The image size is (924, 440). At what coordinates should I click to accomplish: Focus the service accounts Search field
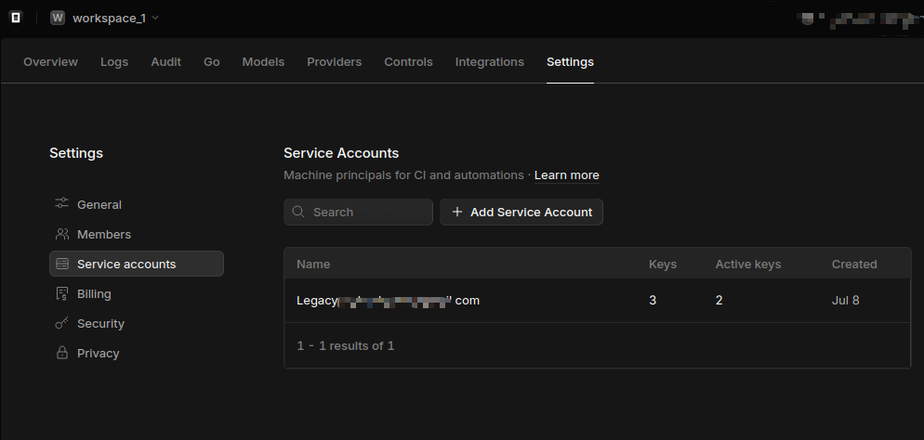click(x=358, y=212)
